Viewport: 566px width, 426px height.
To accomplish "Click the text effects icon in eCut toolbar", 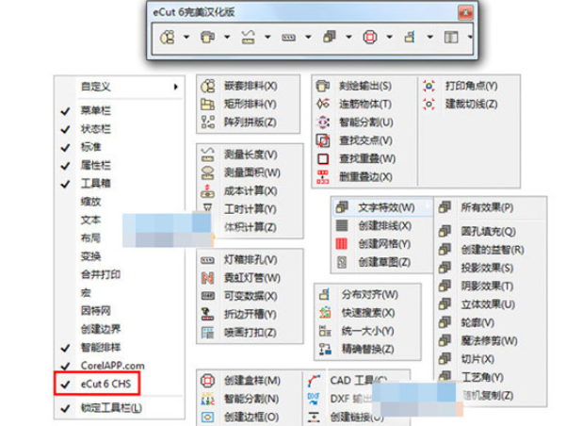I will pyautogui.click(x=330, y=37).
